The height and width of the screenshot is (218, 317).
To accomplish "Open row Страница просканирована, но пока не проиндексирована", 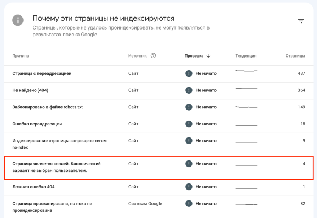I will [159, 207].
